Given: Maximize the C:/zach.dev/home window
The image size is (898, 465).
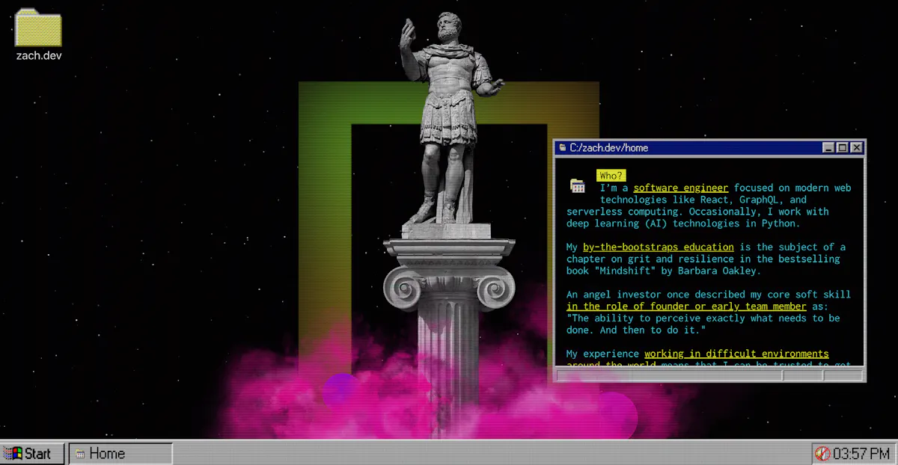Looking at the screenshot, I should point(842,148).
